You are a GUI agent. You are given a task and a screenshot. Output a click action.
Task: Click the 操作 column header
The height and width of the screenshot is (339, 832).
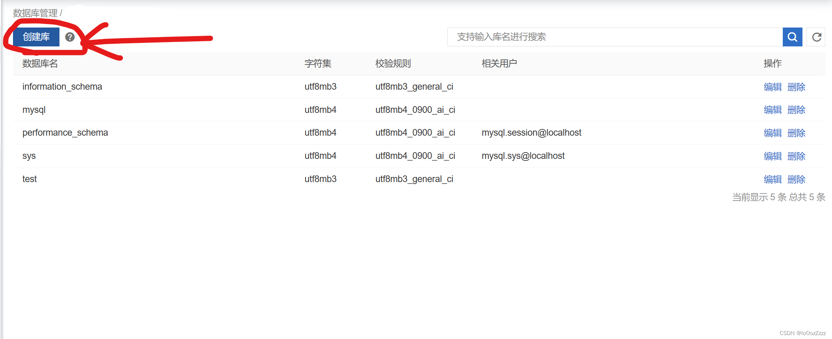click(773, 63)
